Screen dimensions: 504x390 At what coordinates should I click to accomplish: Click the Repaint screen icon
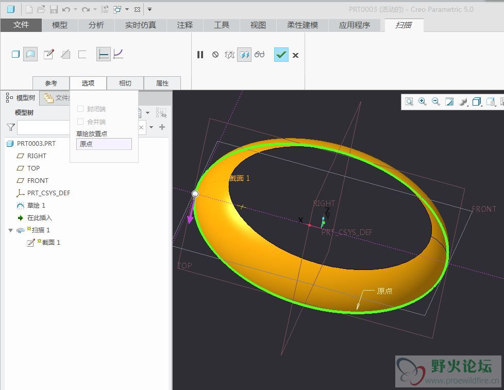(x=449, y=102)
